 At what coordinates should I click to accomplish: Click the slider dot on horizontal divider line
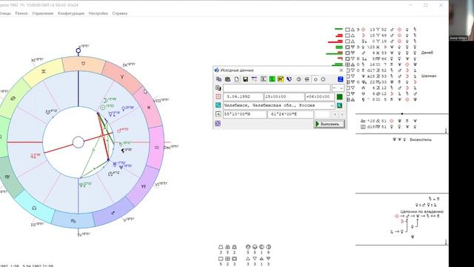pos(401,113)
